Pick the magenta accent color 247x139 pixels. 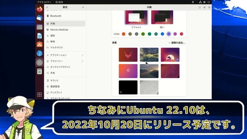(175, 34)
